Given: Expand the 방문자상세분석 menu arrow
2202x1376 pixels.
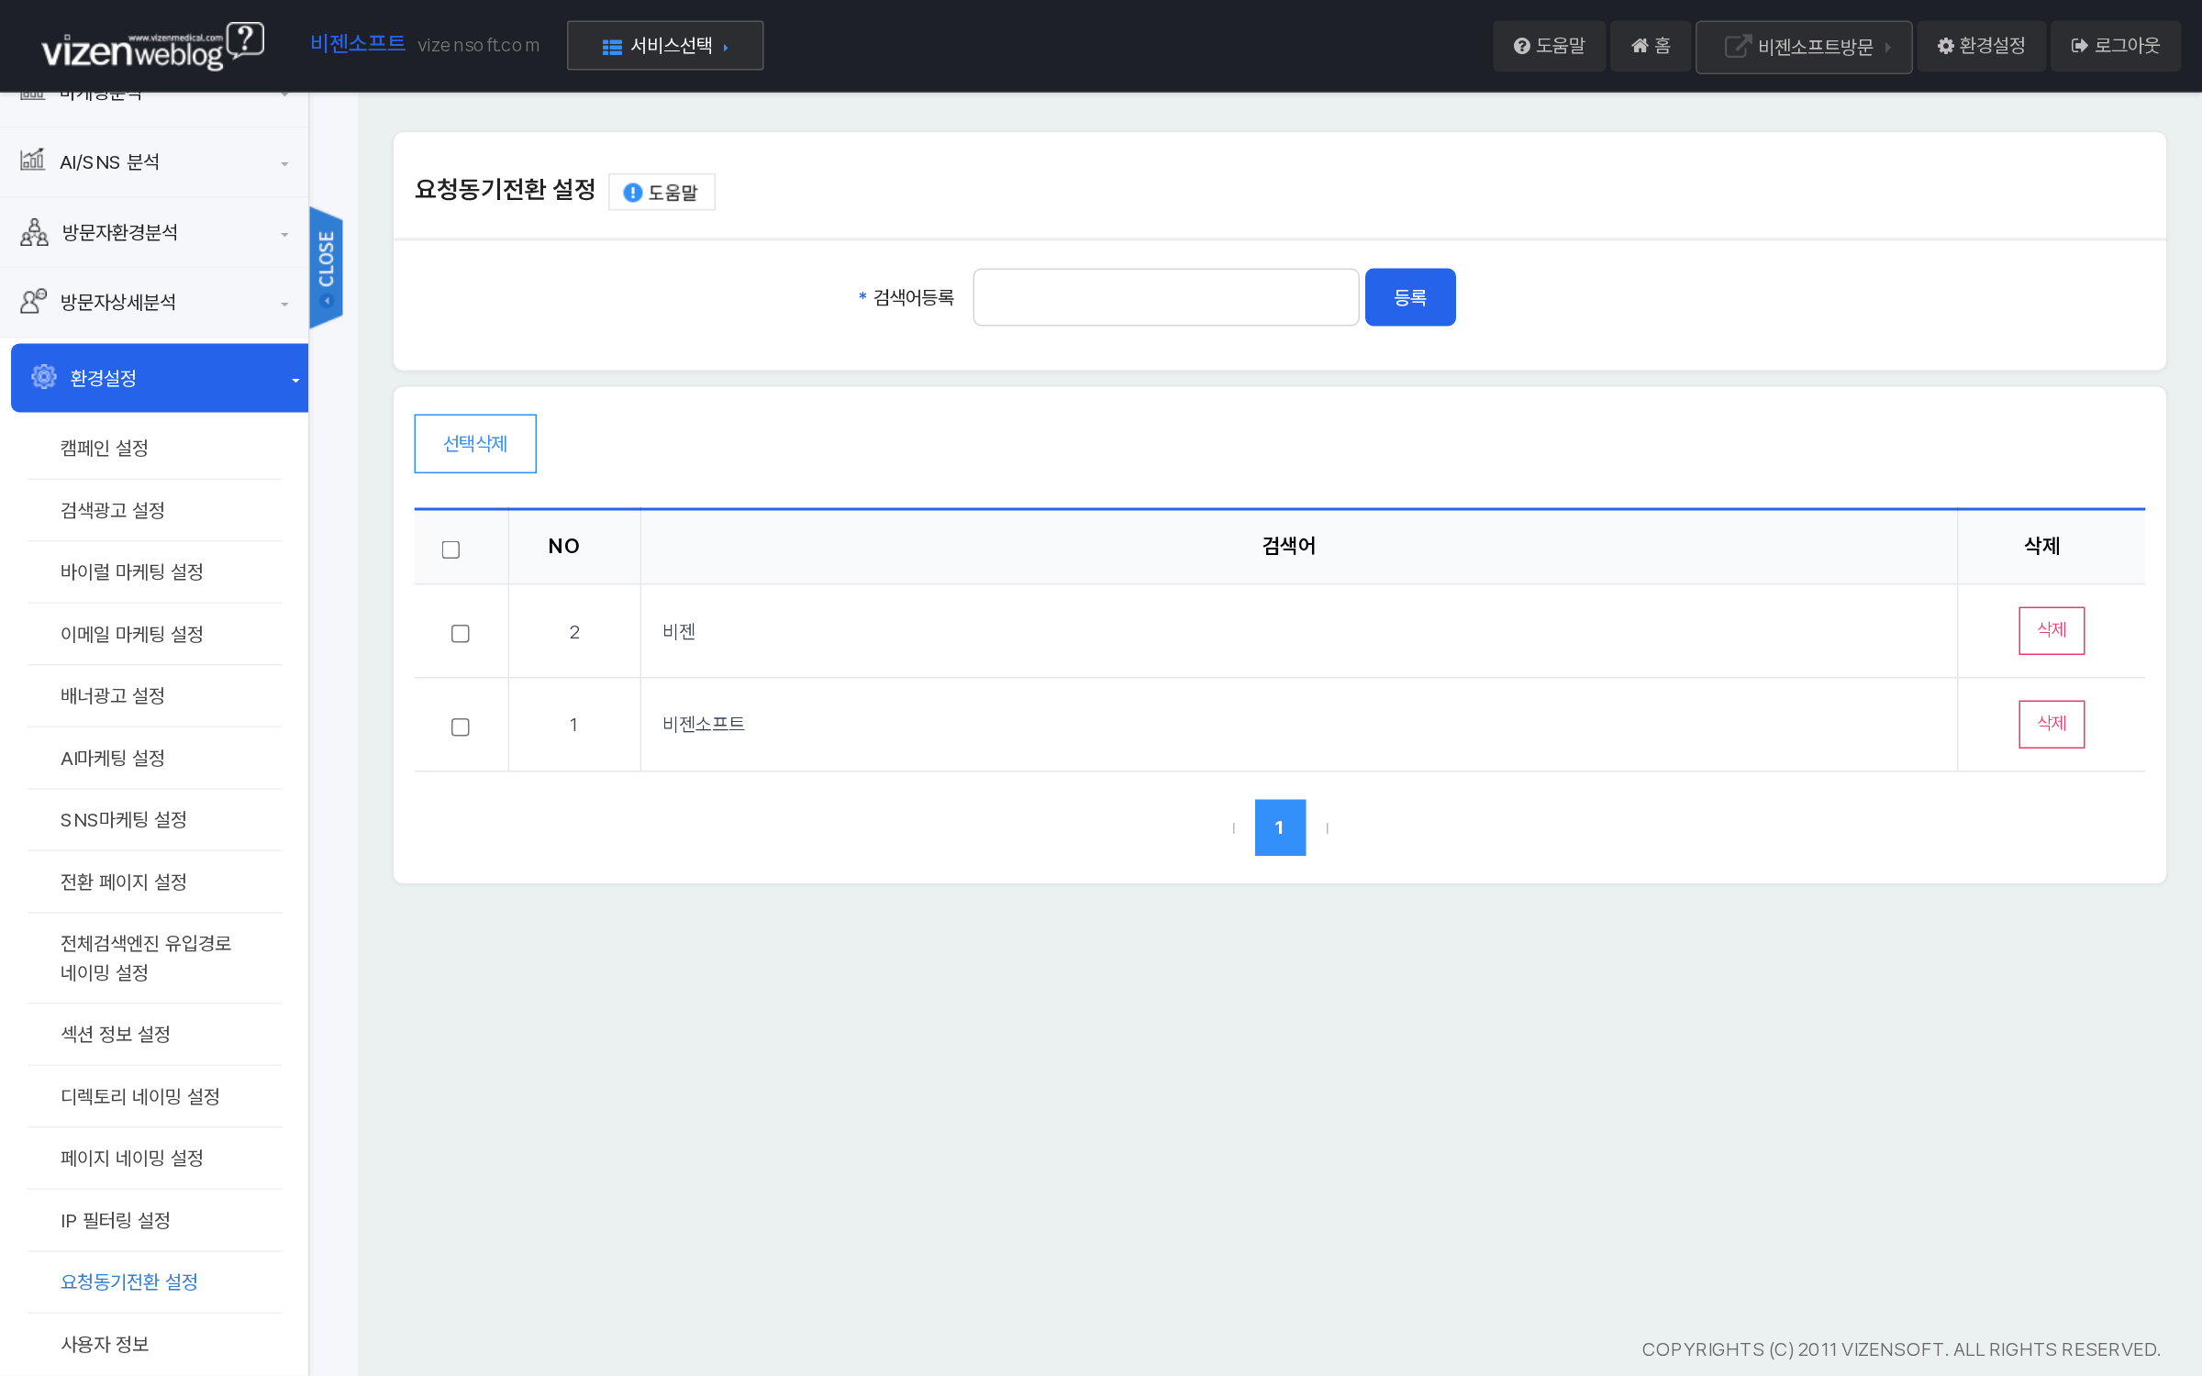Looking at the screenshot, I should point(284,305).
